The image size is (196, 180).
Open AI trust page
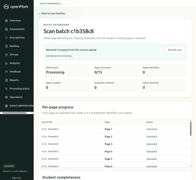point(14,54)
